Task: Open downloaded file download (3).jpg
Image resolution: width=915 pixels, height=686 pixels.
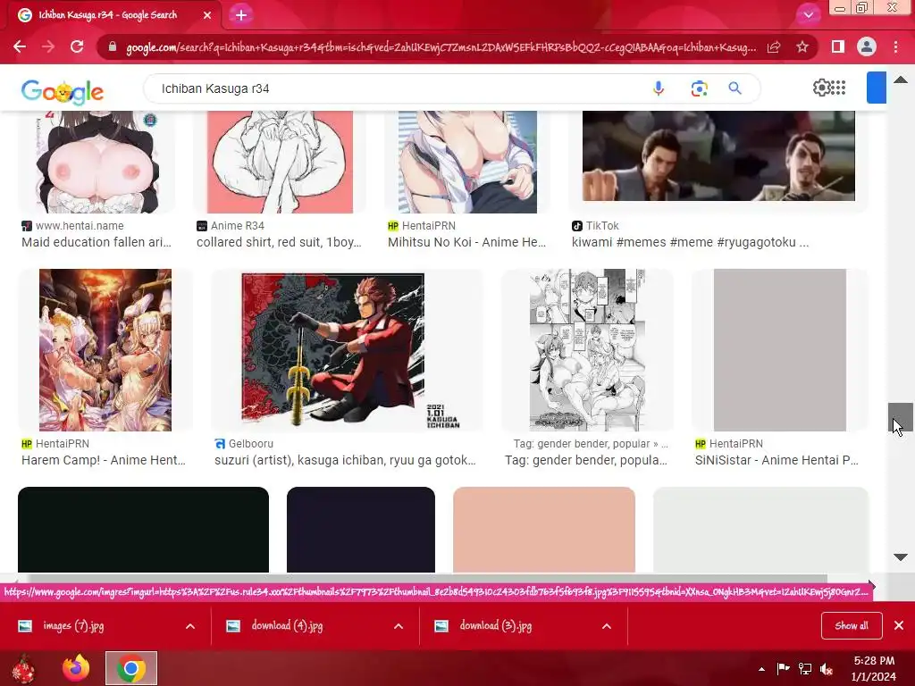Action: [495, 626]
